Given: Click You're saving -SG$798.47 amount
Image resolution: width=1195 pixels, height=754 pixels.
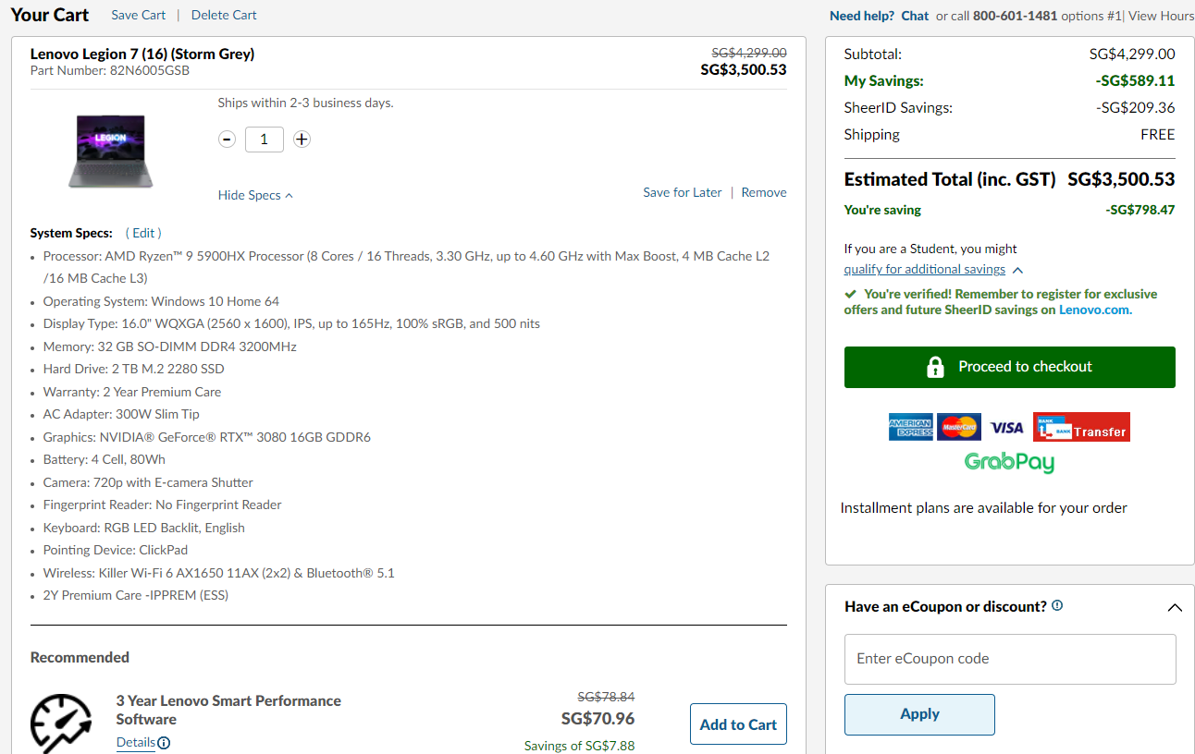Looking at the screenshot, I should [1140, 210].
